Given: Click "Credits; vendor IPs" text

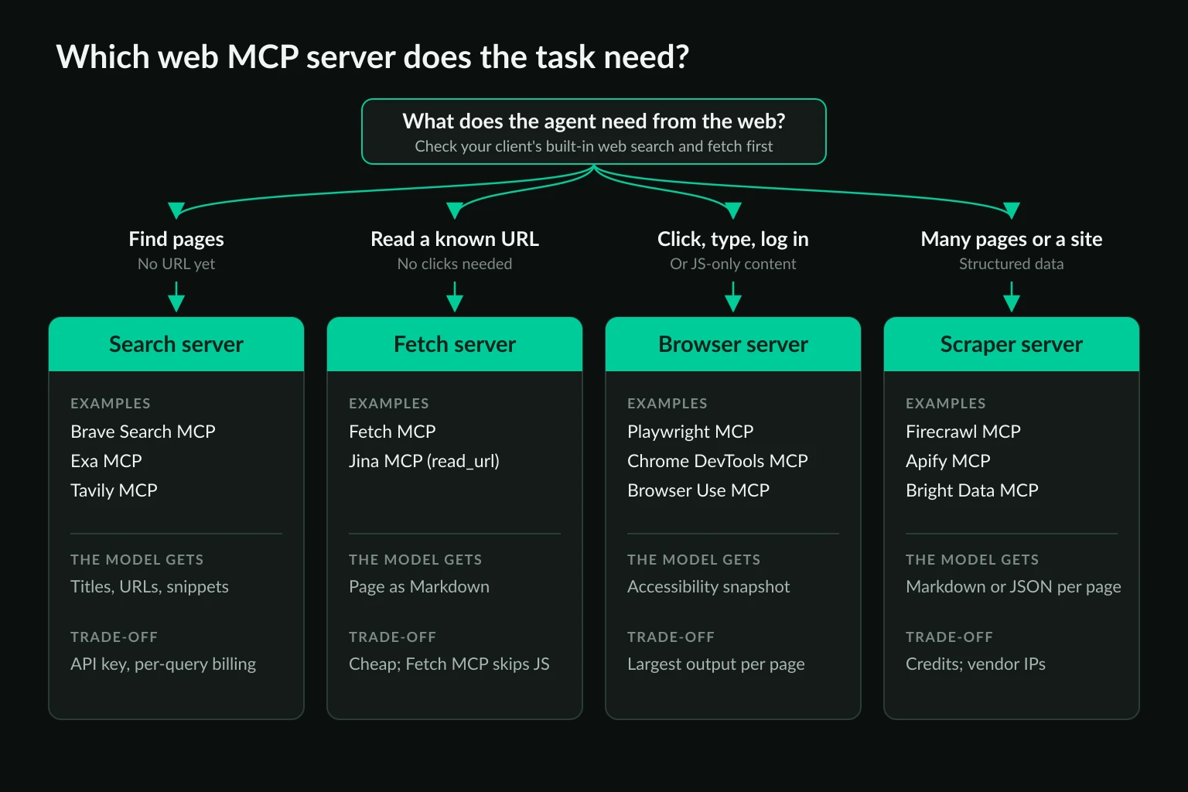Looking at the screenshot, I should coord(975,664).
